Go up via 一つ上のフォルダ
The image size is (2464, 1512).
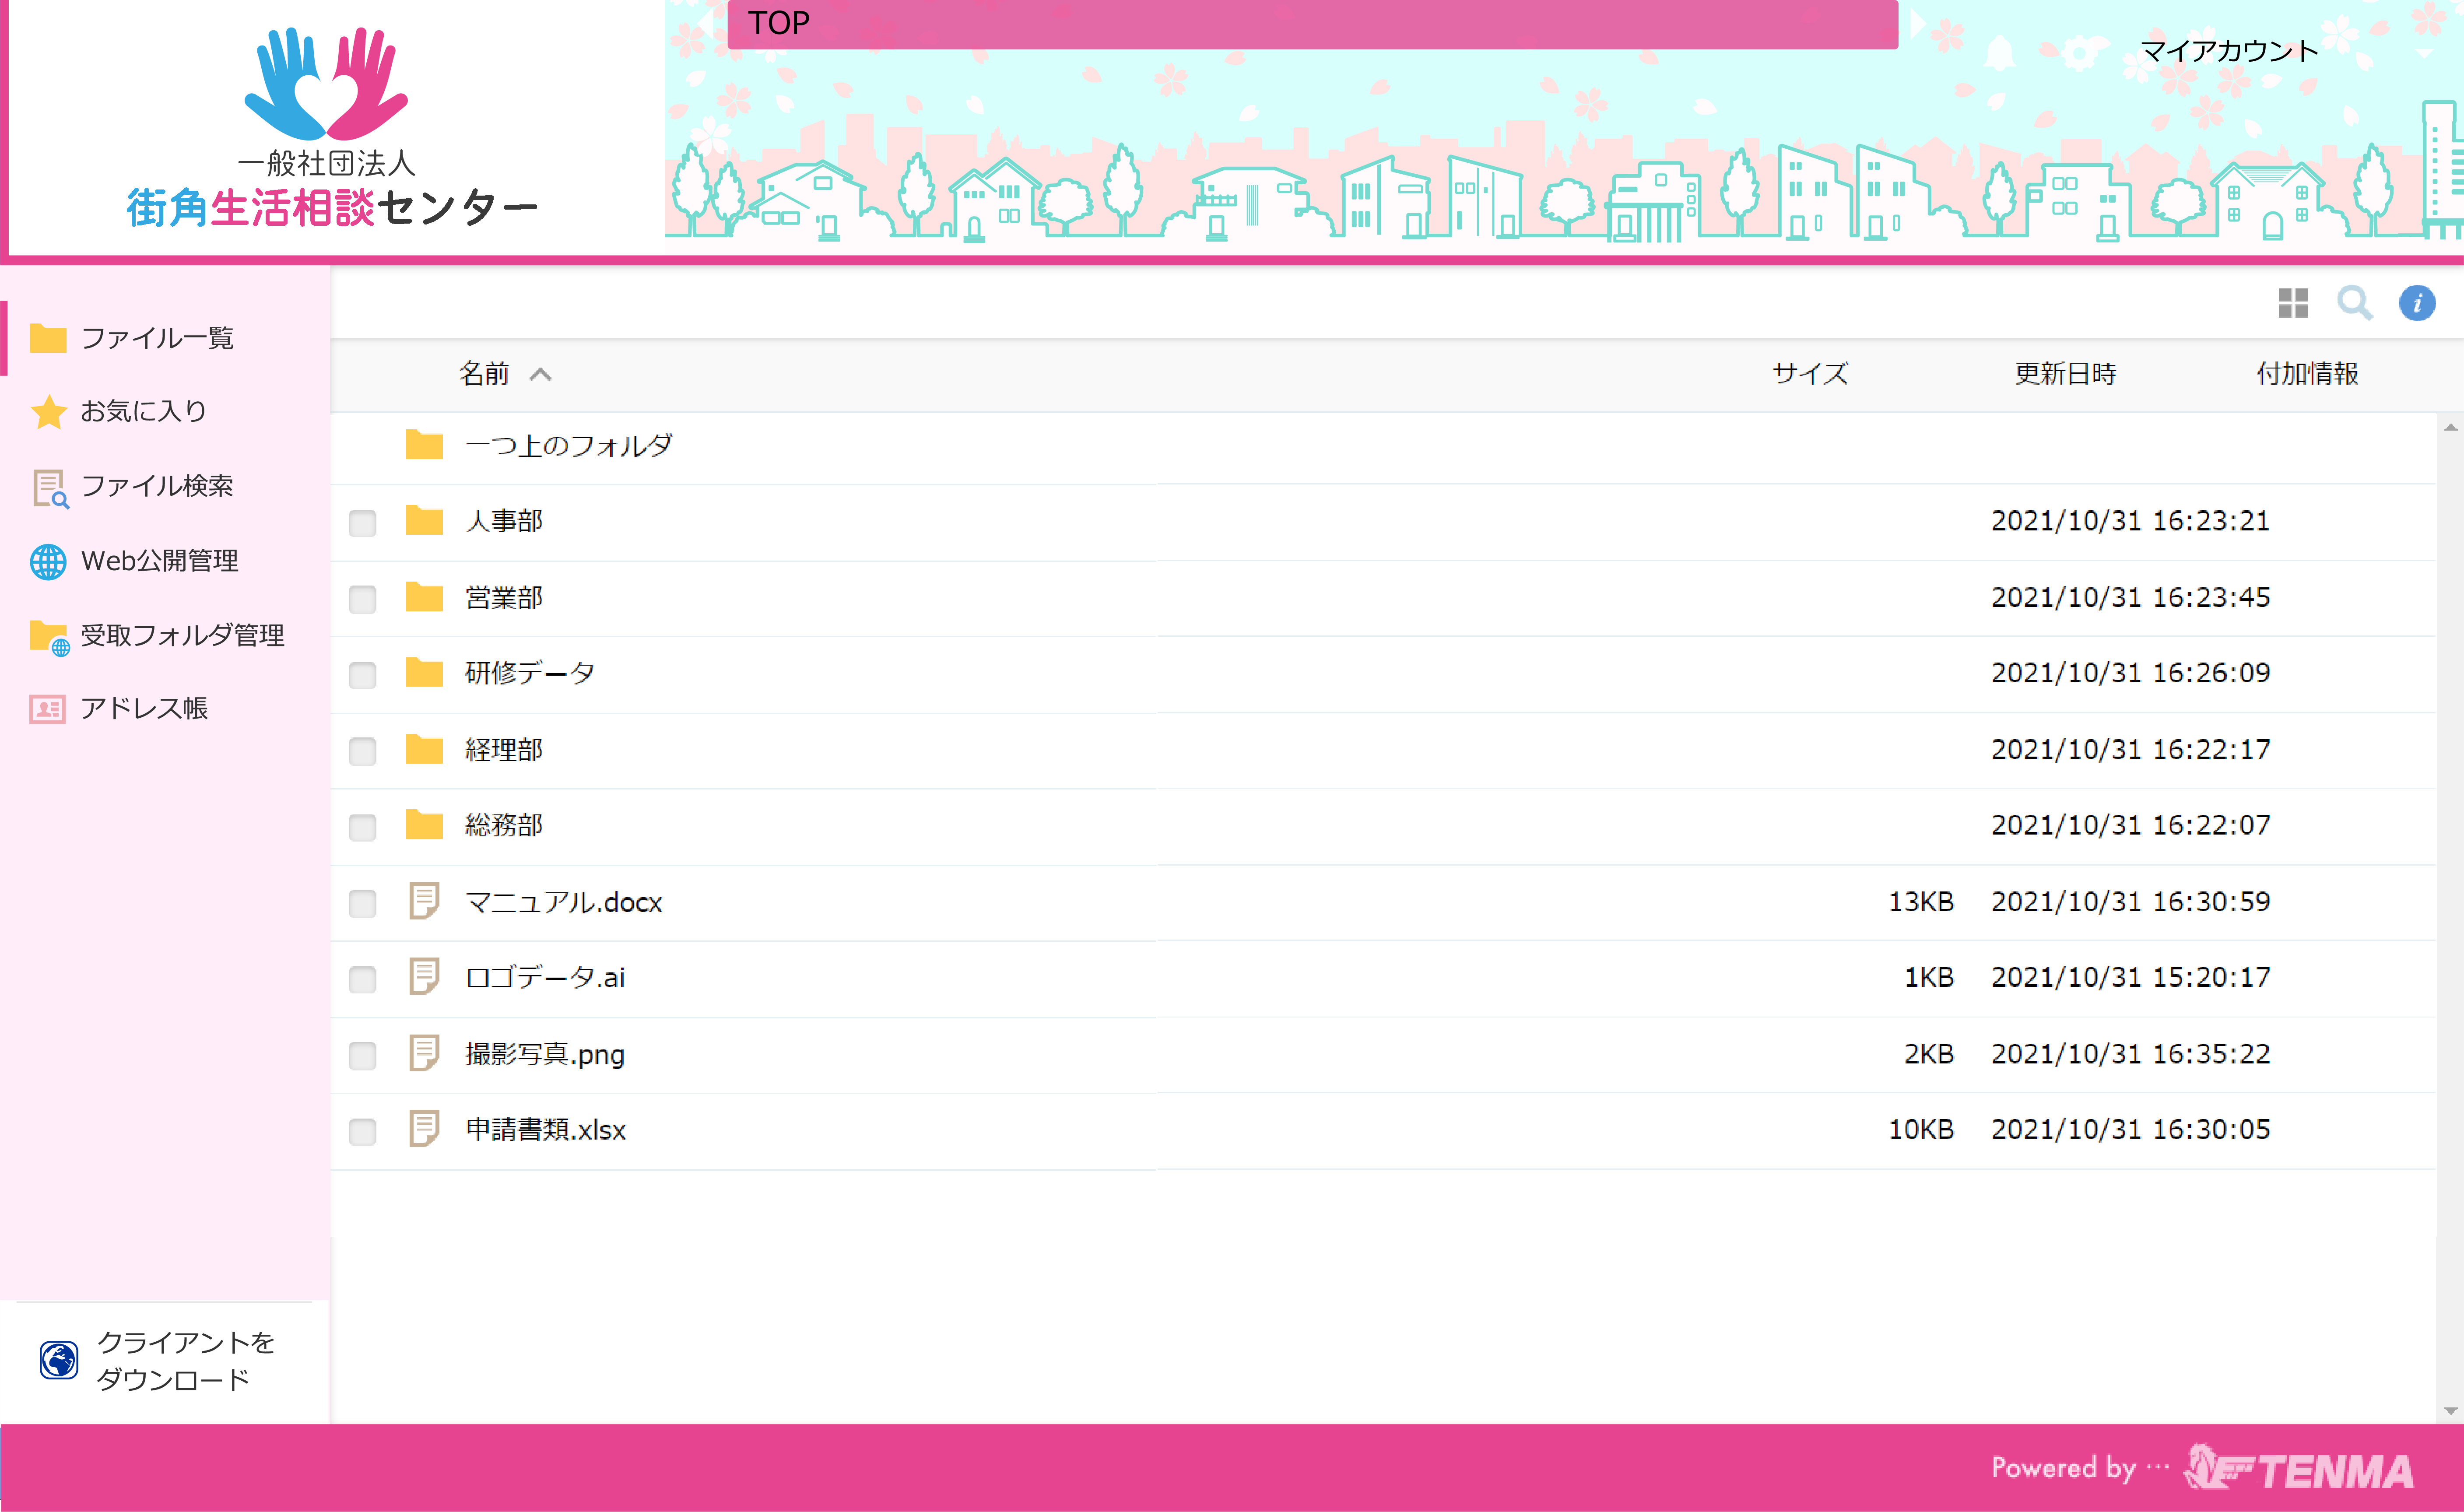(x=568, y=445)
